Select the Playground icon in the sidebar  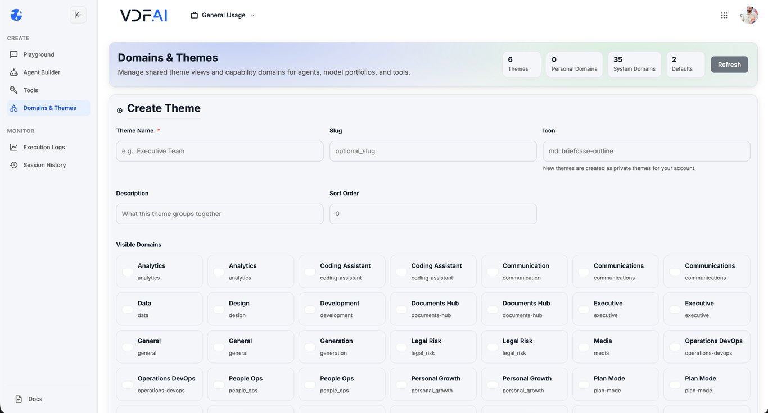point(13,54)
